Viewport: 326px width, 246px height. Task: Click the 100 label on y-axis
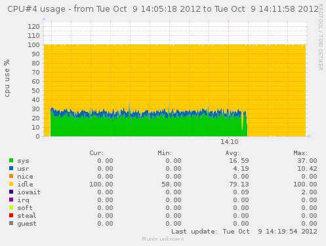click(x=33, y=45)
